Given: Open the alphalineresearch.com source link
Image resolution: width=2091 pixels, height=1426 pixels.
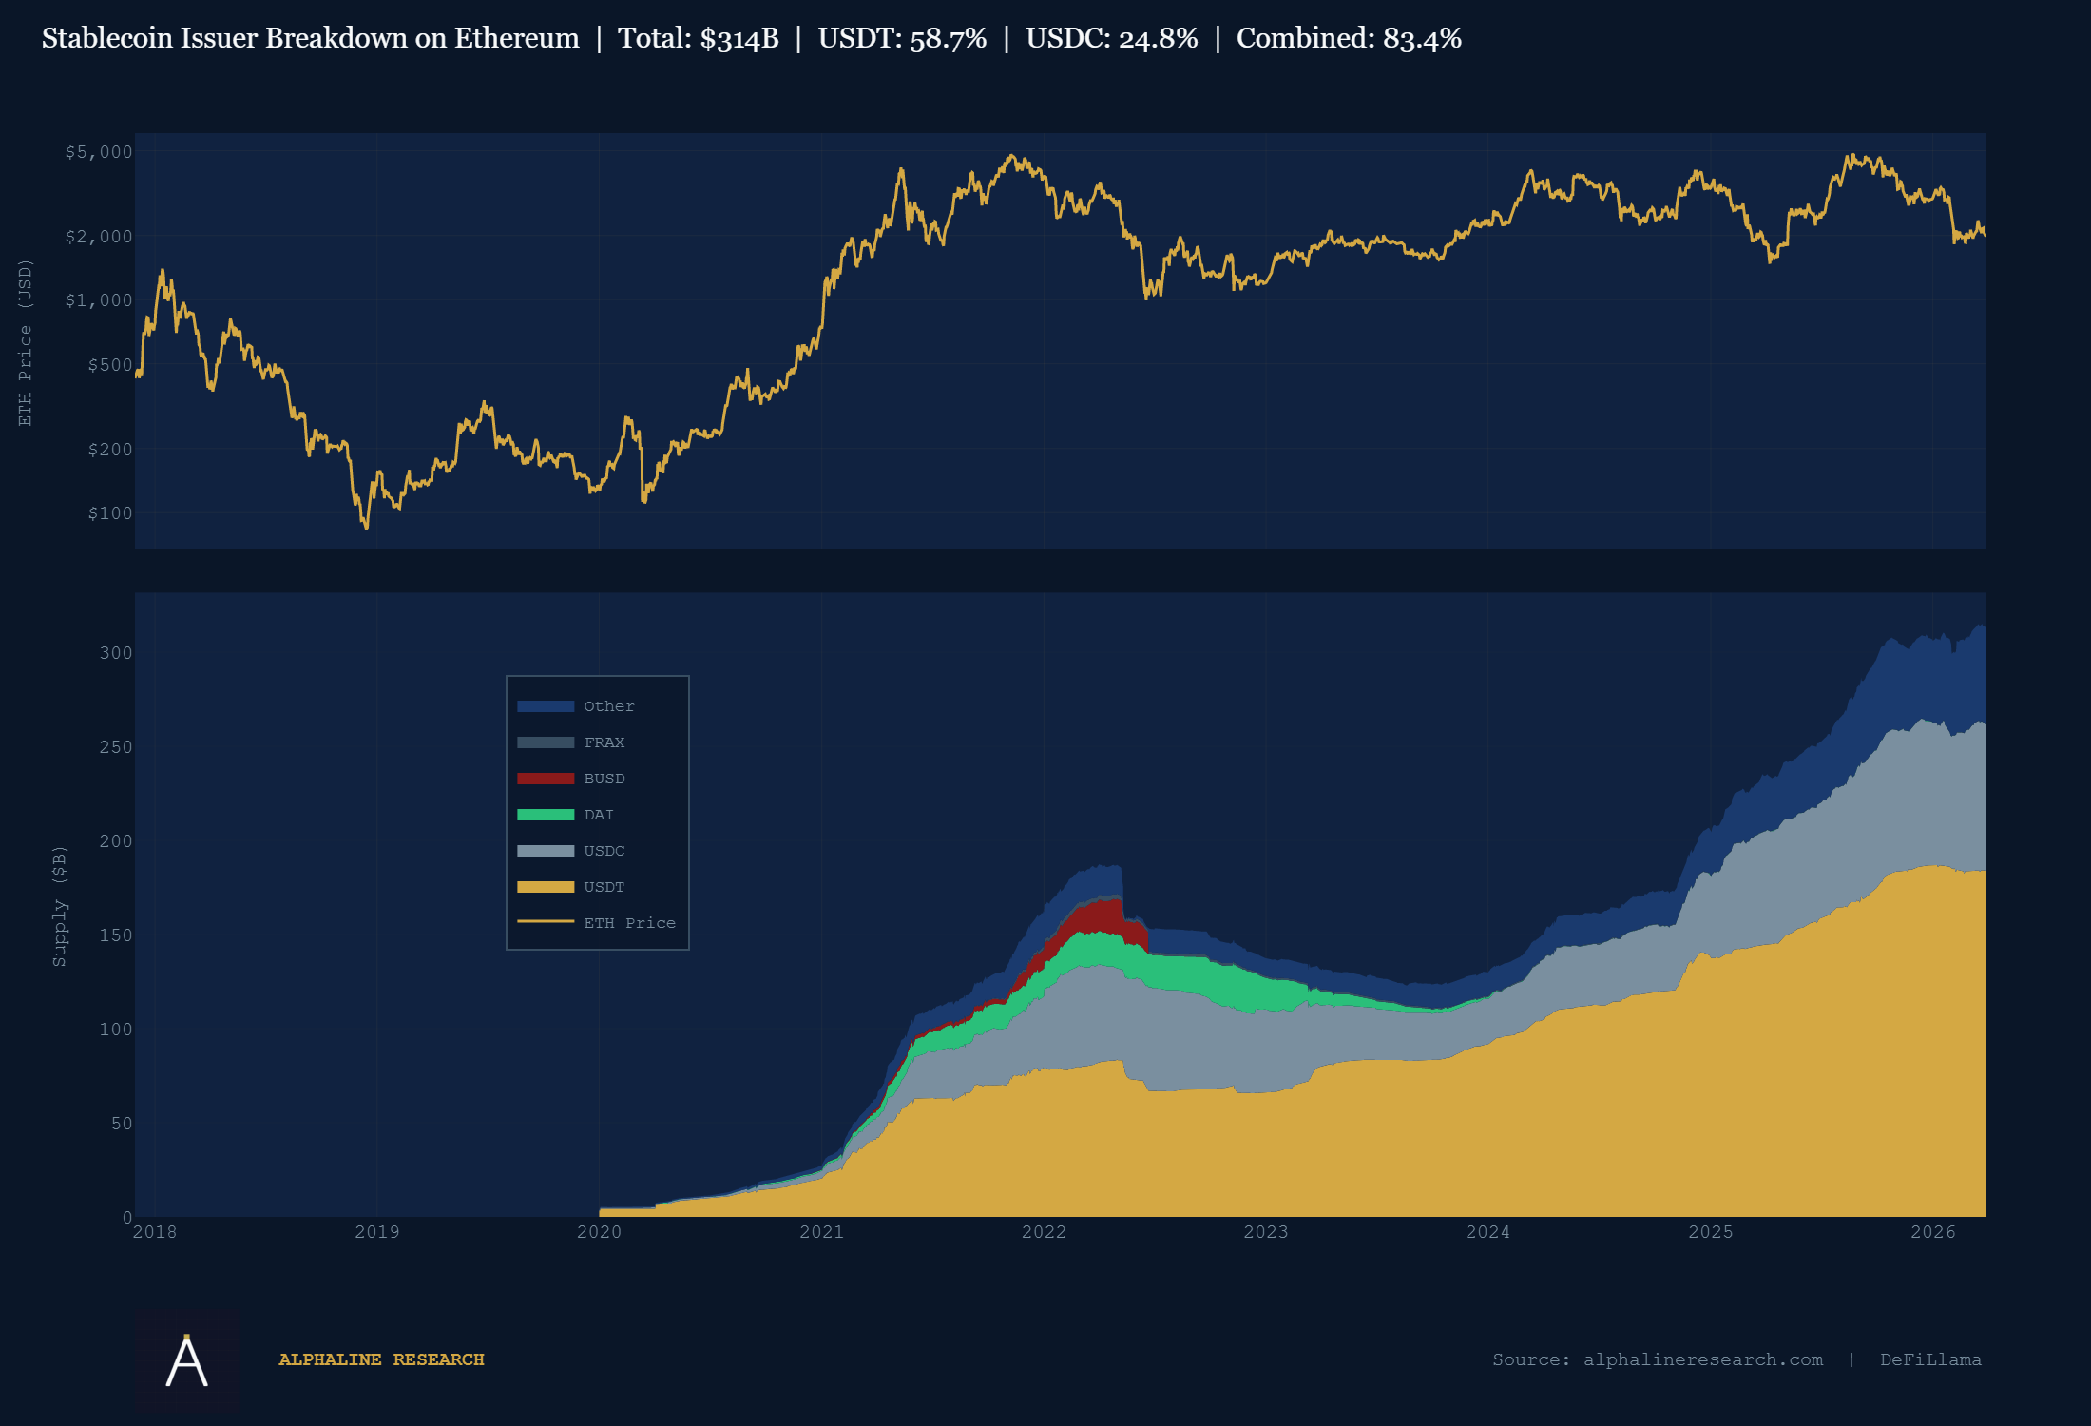Looking at the screenshot, I should click(1701, 1359).
